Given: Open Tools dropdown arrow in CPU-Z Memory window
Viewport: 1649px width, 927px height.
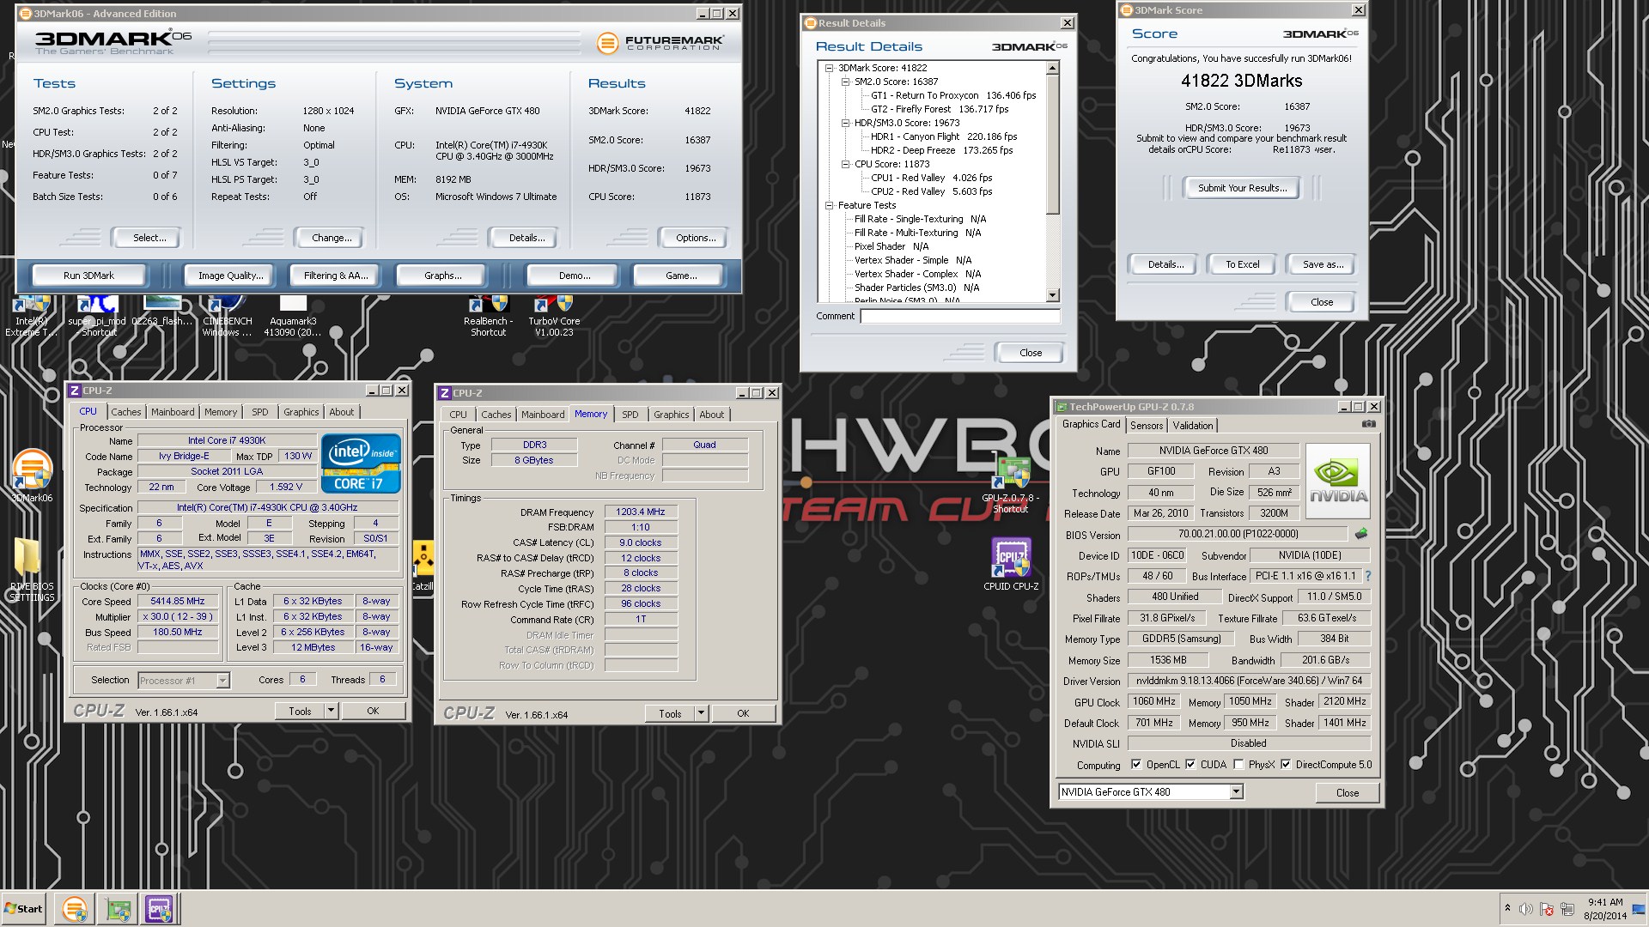Looking at the screenshot, I should pyautogui.click(x=702, y=713).
